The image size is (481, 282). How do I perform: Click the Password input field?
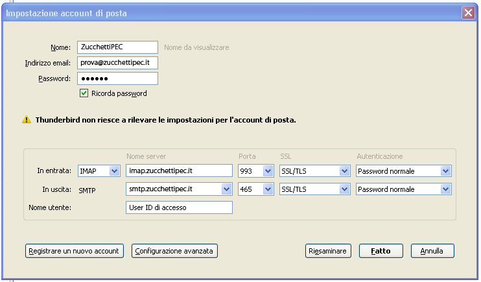117,78
